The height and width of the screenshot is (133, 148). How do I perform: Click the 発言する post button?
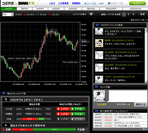[140, 104]
